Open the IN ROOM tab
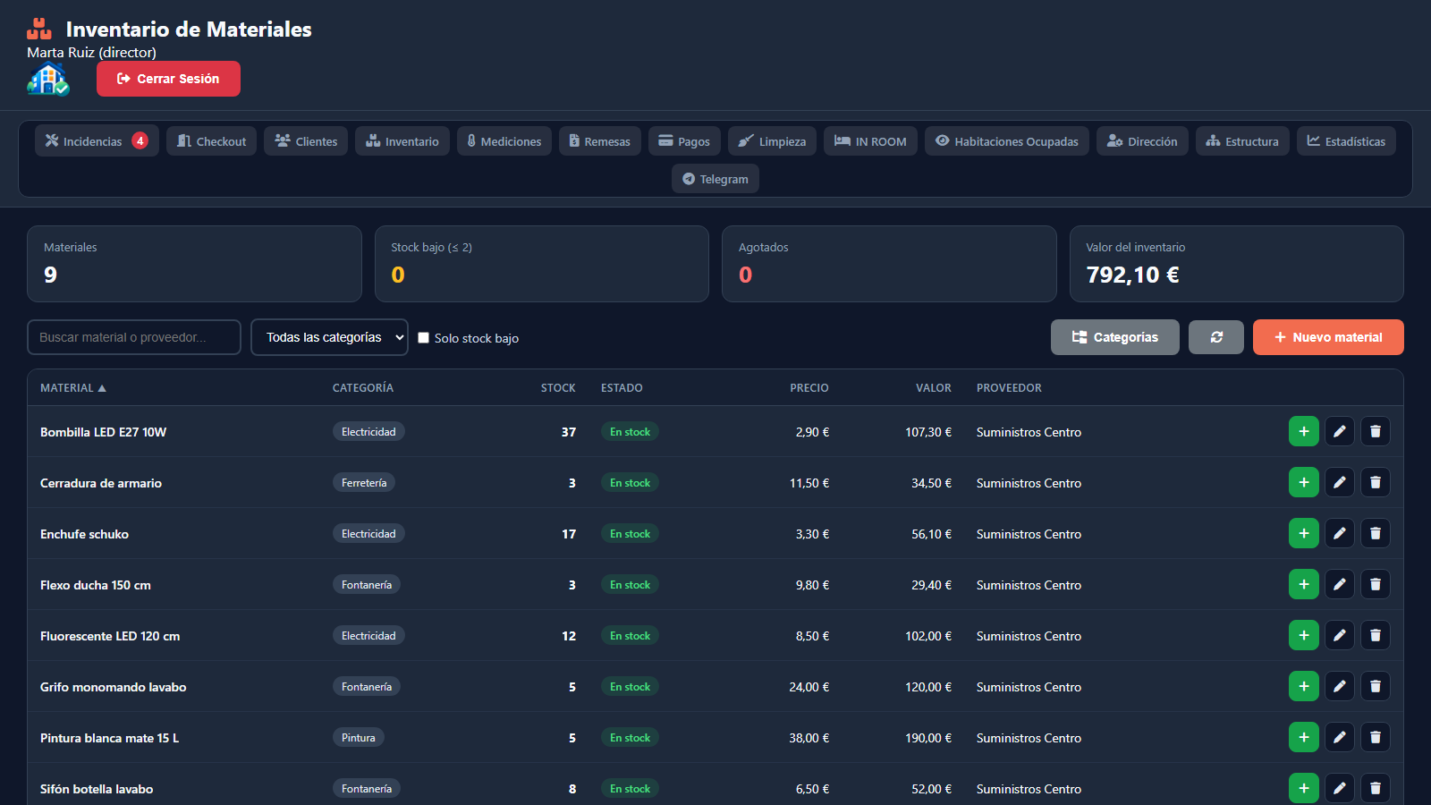Image resolution: width=1431 pixels, height=805 pixels. pos(870,141)
